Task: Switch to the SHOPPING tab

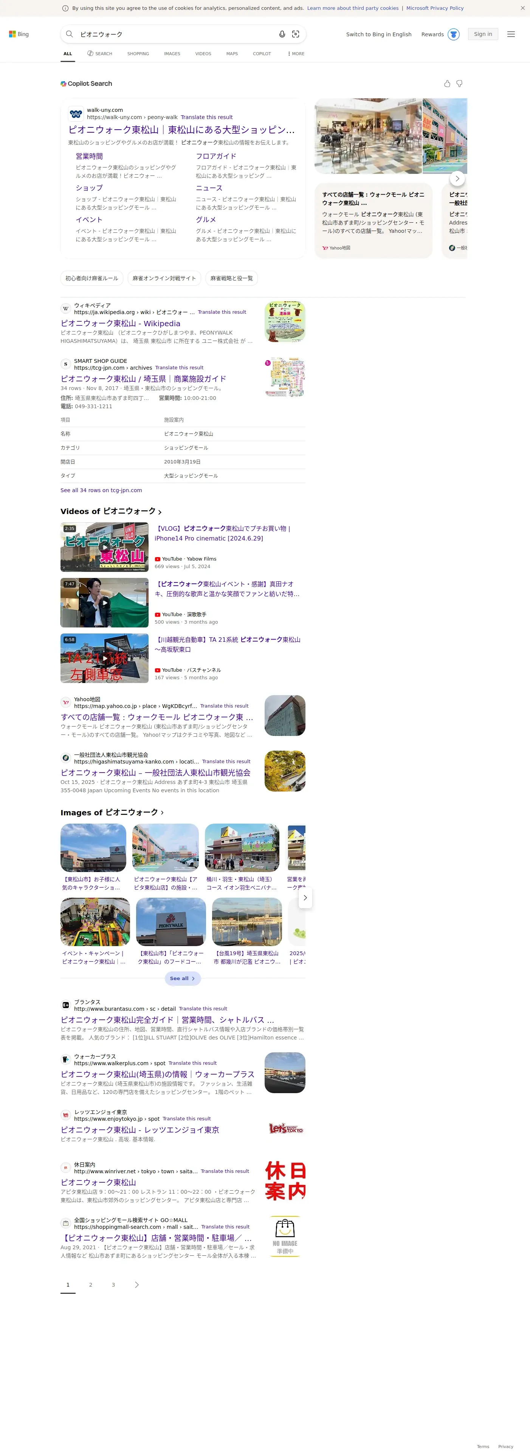Action: pyautogui.click(x=138, y=54)
